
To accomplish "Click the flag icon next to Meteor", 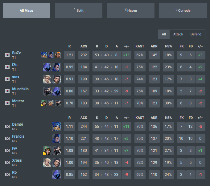I will point(7,103).
